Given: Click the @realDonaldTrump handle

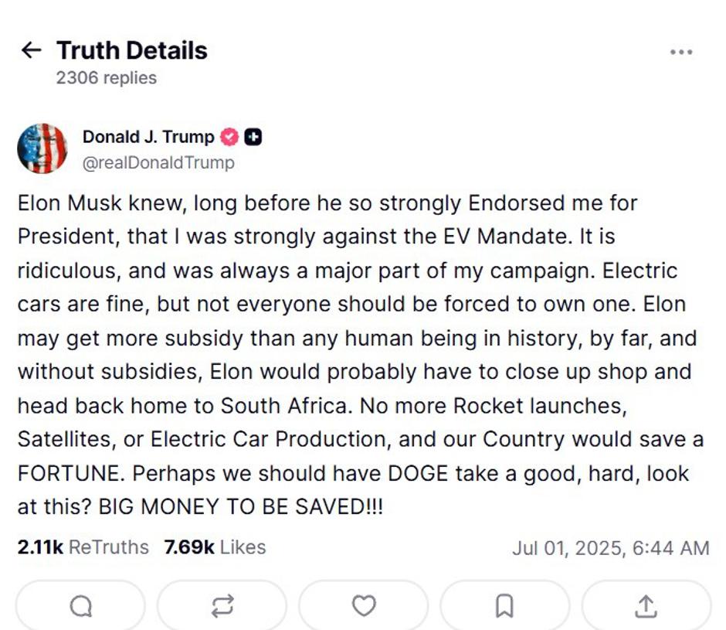Looking at the screenshot, I should pyautogui.click(x=158, y=163).
